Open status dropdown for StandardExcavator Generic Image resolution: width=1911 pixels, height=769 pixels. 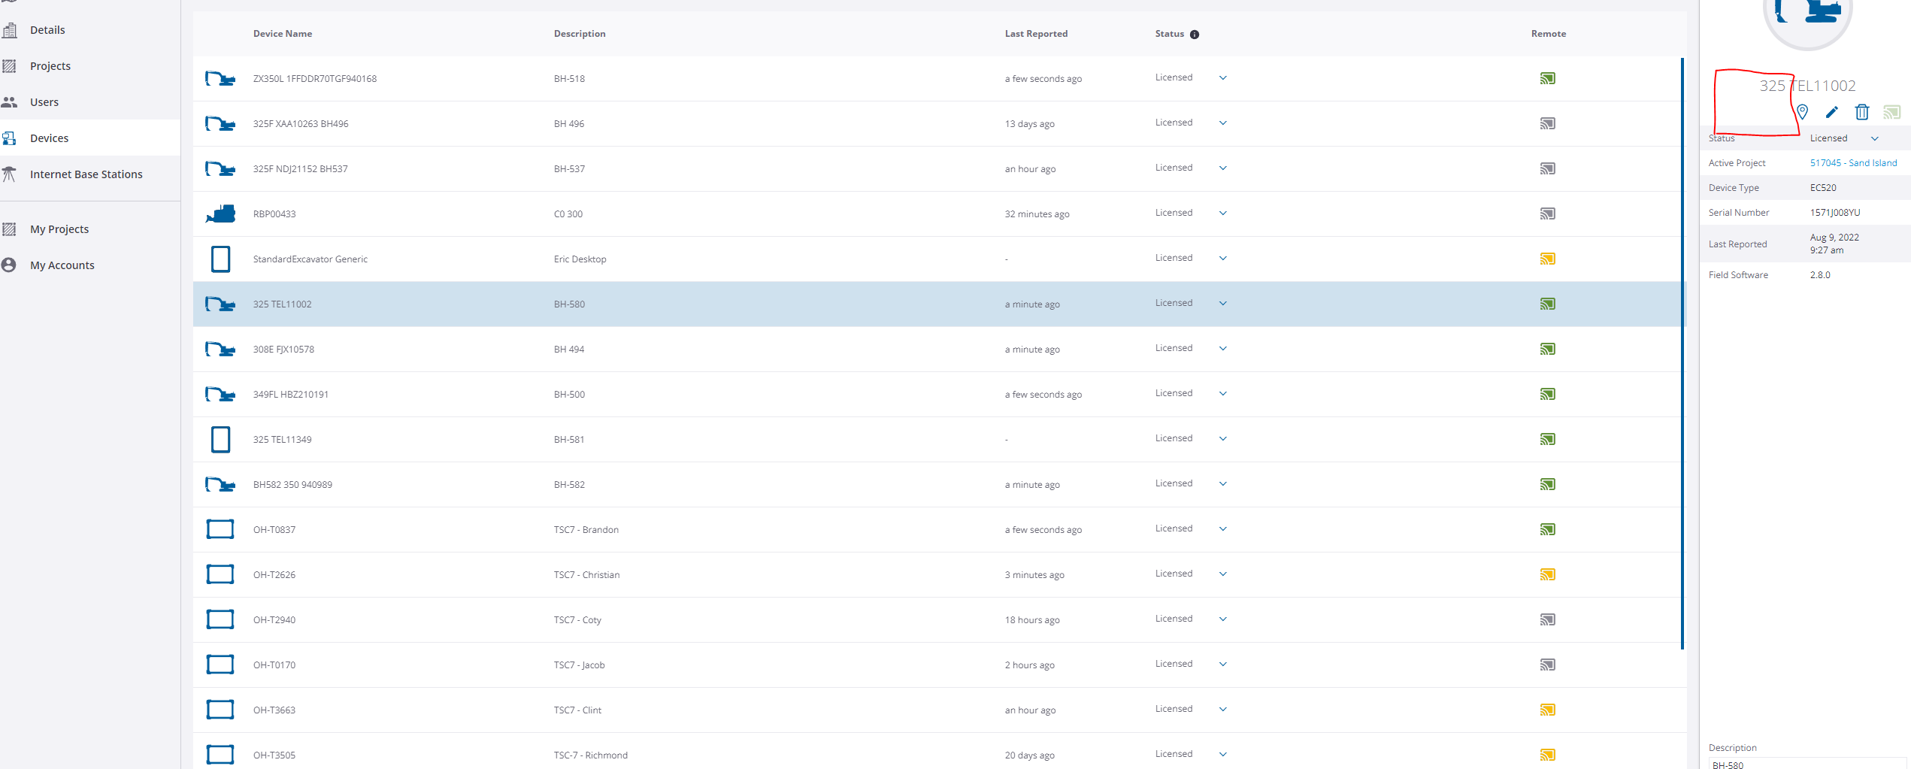(1223, 259)
